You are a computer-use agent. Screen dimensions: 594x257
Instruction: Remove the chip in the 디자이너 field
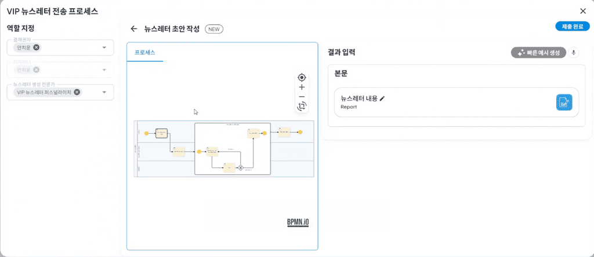point(36,70)
